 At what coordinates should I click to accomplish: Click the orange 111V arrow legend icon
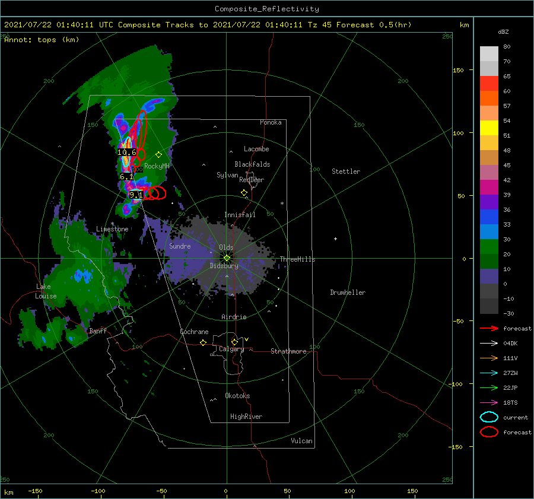(x=489, y=358)
